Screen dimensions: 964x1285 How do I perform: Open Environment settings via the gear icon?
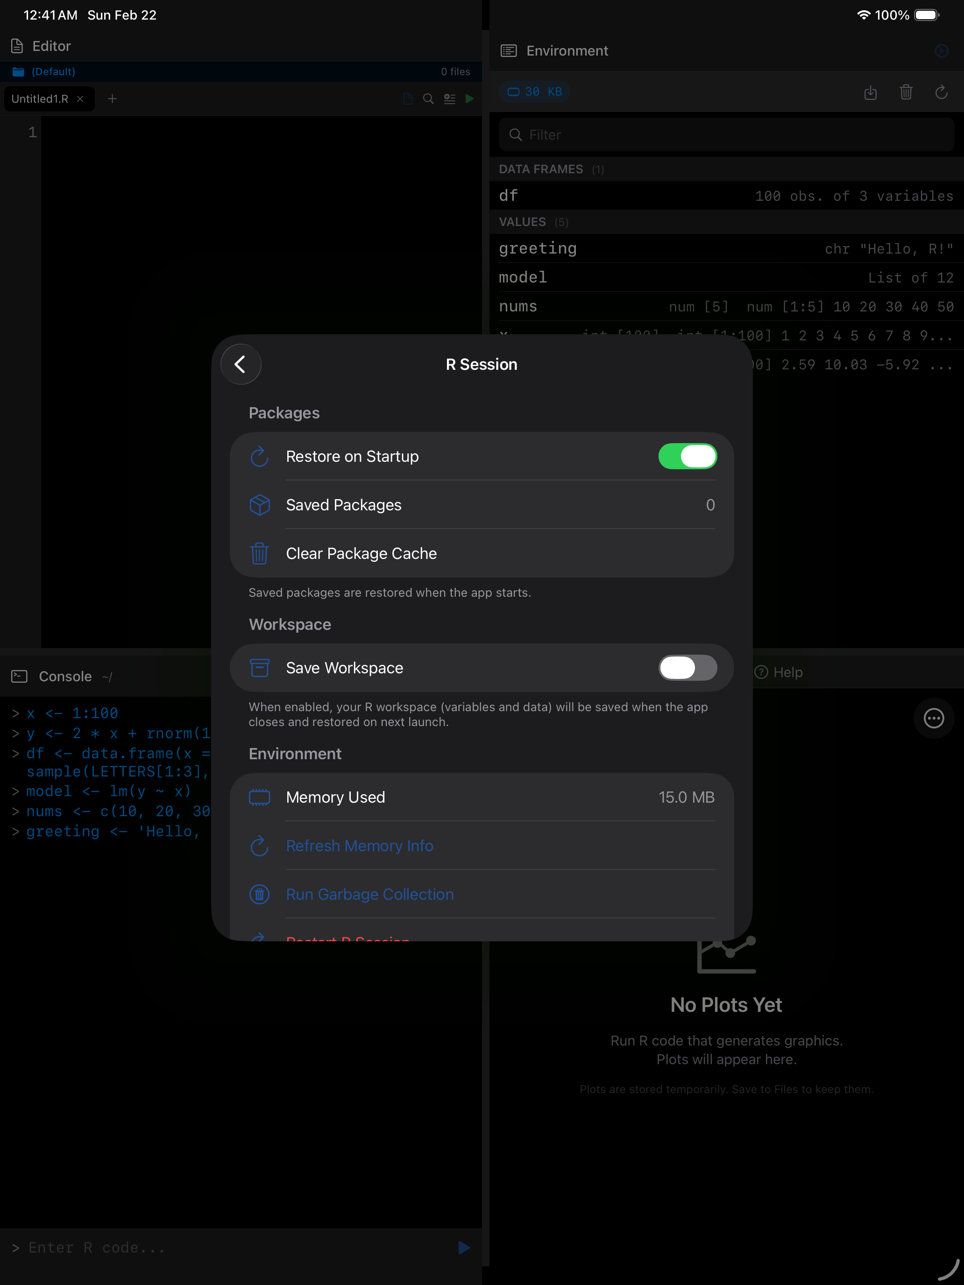point(941,51)
